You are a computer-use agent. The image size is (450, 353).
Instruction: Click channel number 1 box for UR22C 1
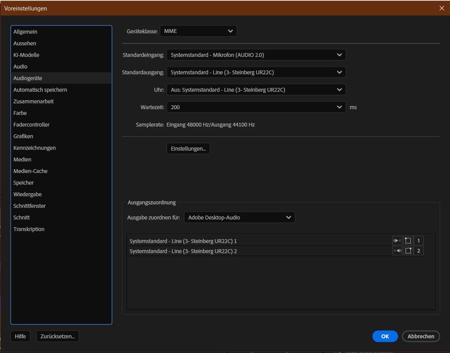[x=419, y=241]
